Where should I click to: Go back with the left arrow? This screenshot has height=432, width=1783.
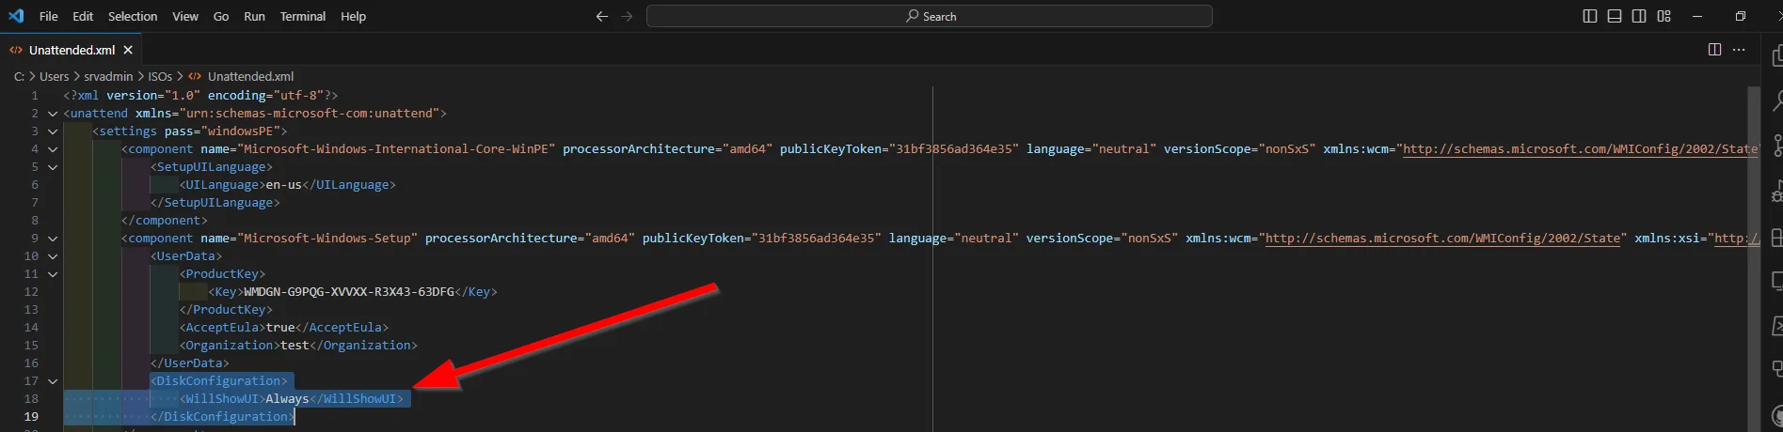coord(602,16)
